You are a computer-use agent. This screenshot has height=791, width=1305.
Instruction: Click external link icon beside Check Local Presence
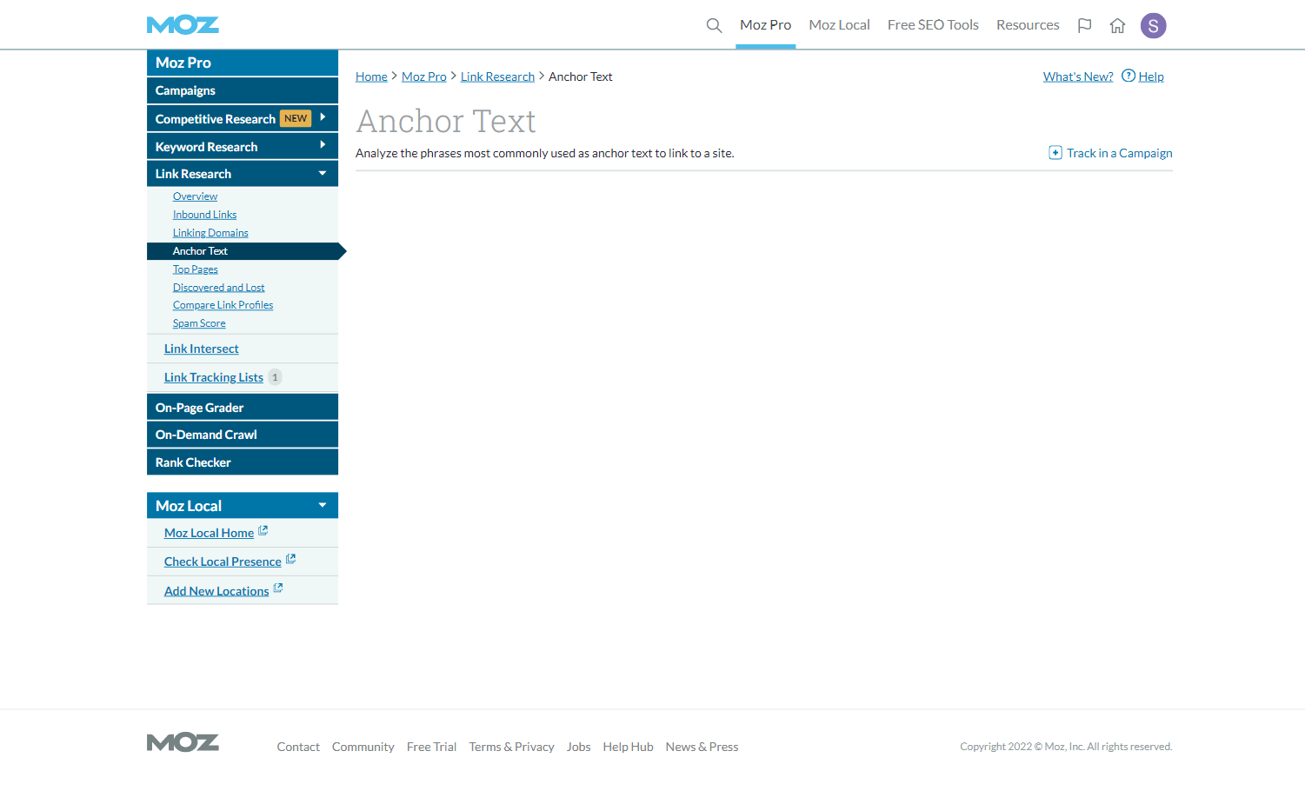290,560
